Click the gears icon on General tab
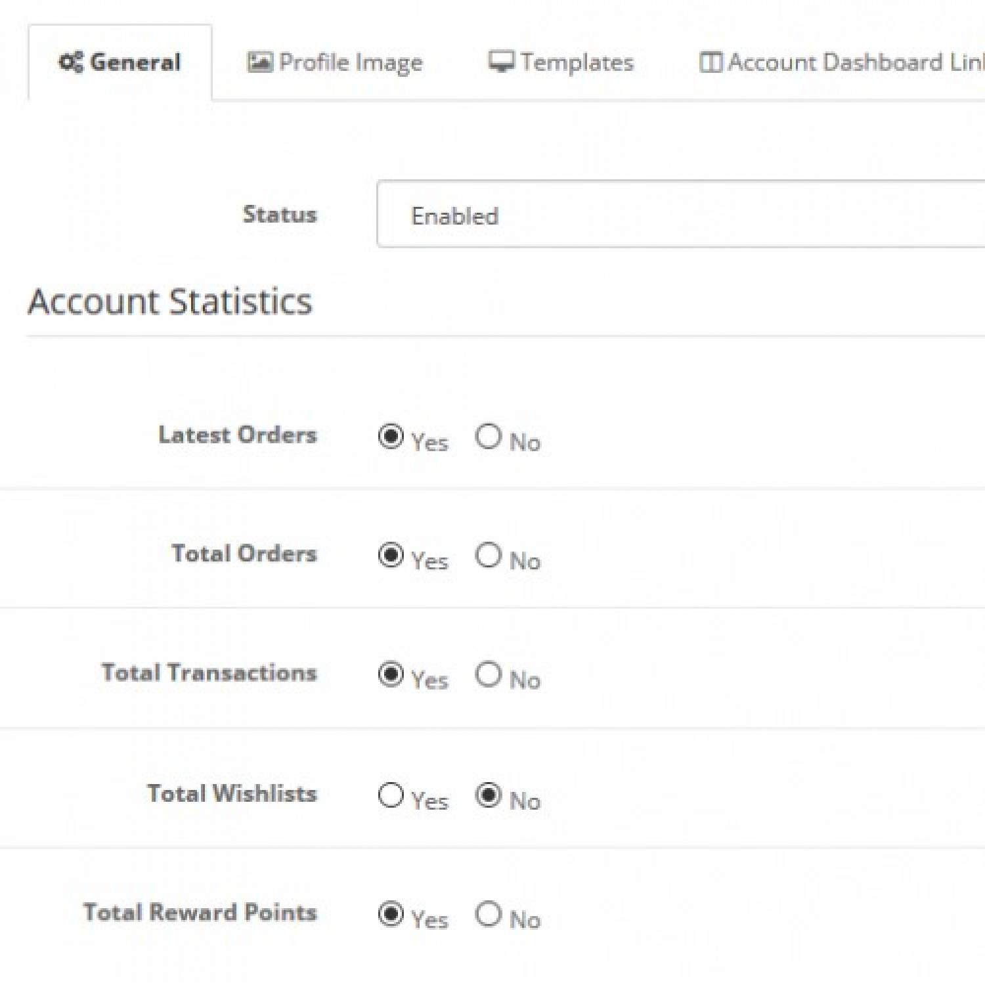The width and height of the screenshot is (985, 985). click(71, 62)
